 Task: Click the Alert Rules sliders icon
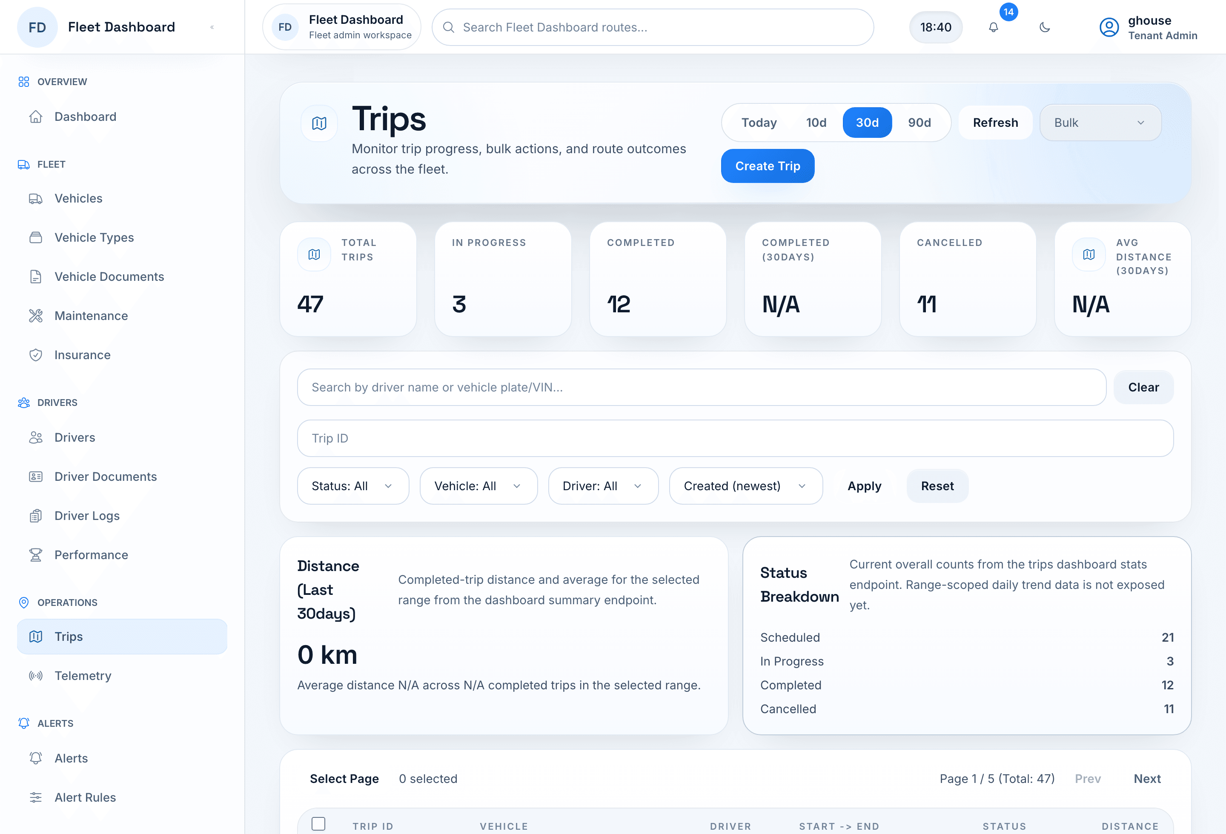pos(35,798)
